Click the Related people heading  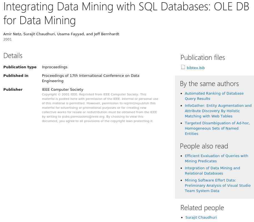[202, 208]
